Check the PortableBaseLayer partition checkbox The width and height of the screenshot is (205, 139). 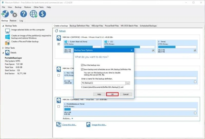click(x=195, y=113)
